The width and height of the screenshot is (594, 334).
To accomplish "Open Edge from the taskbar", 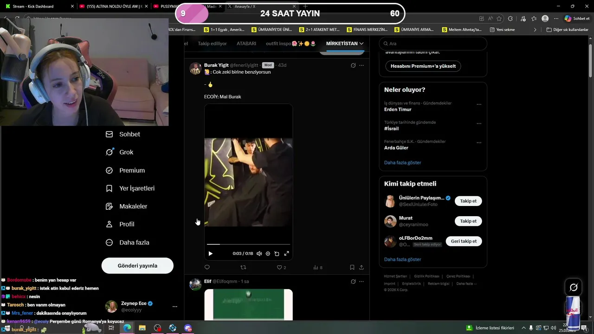I will (x=127, y=328).
